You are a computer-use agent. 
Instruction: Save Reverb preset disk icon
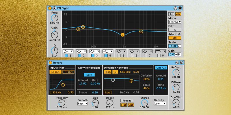point(181,63)
